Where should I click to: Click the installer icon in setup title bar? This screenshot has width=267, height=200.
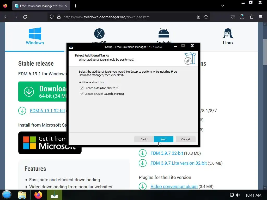71,47
